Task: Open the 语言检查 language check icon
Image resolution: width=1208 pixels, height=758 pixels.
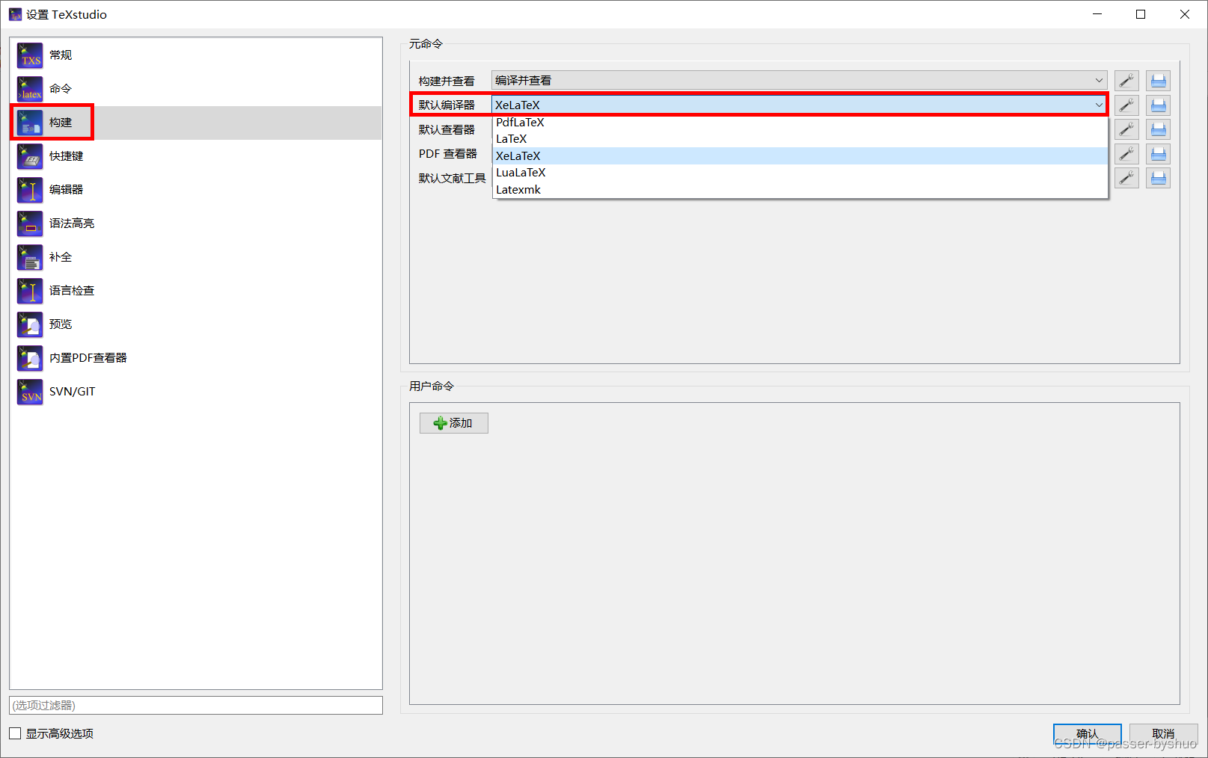Action: 30,291
